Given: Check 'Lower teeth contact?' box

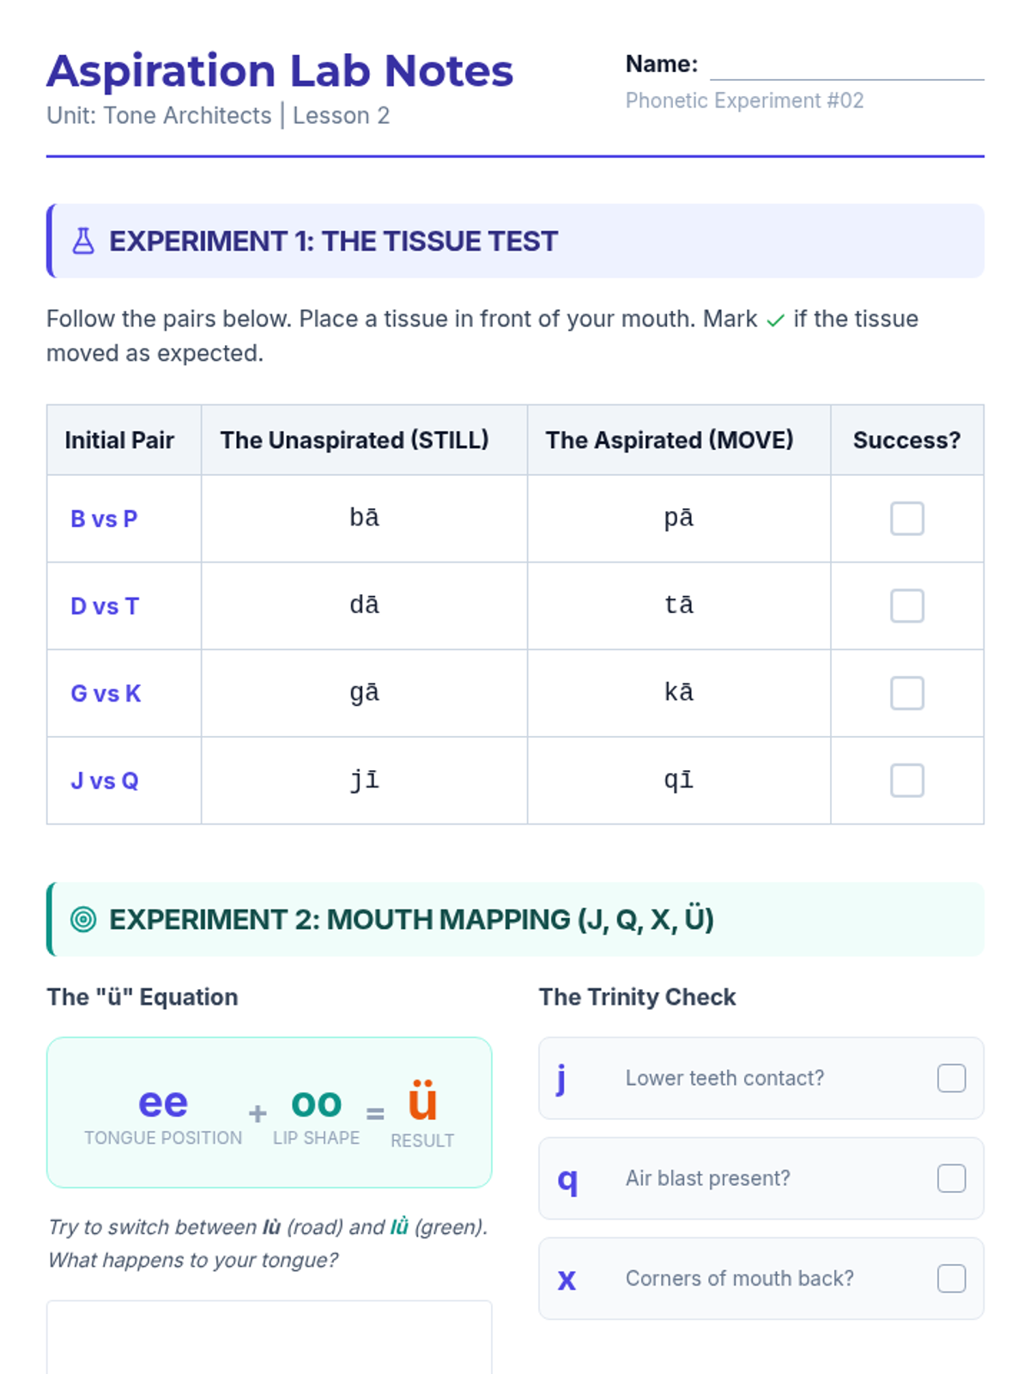Looking at the screenshot, I should tap(951, 1079).
